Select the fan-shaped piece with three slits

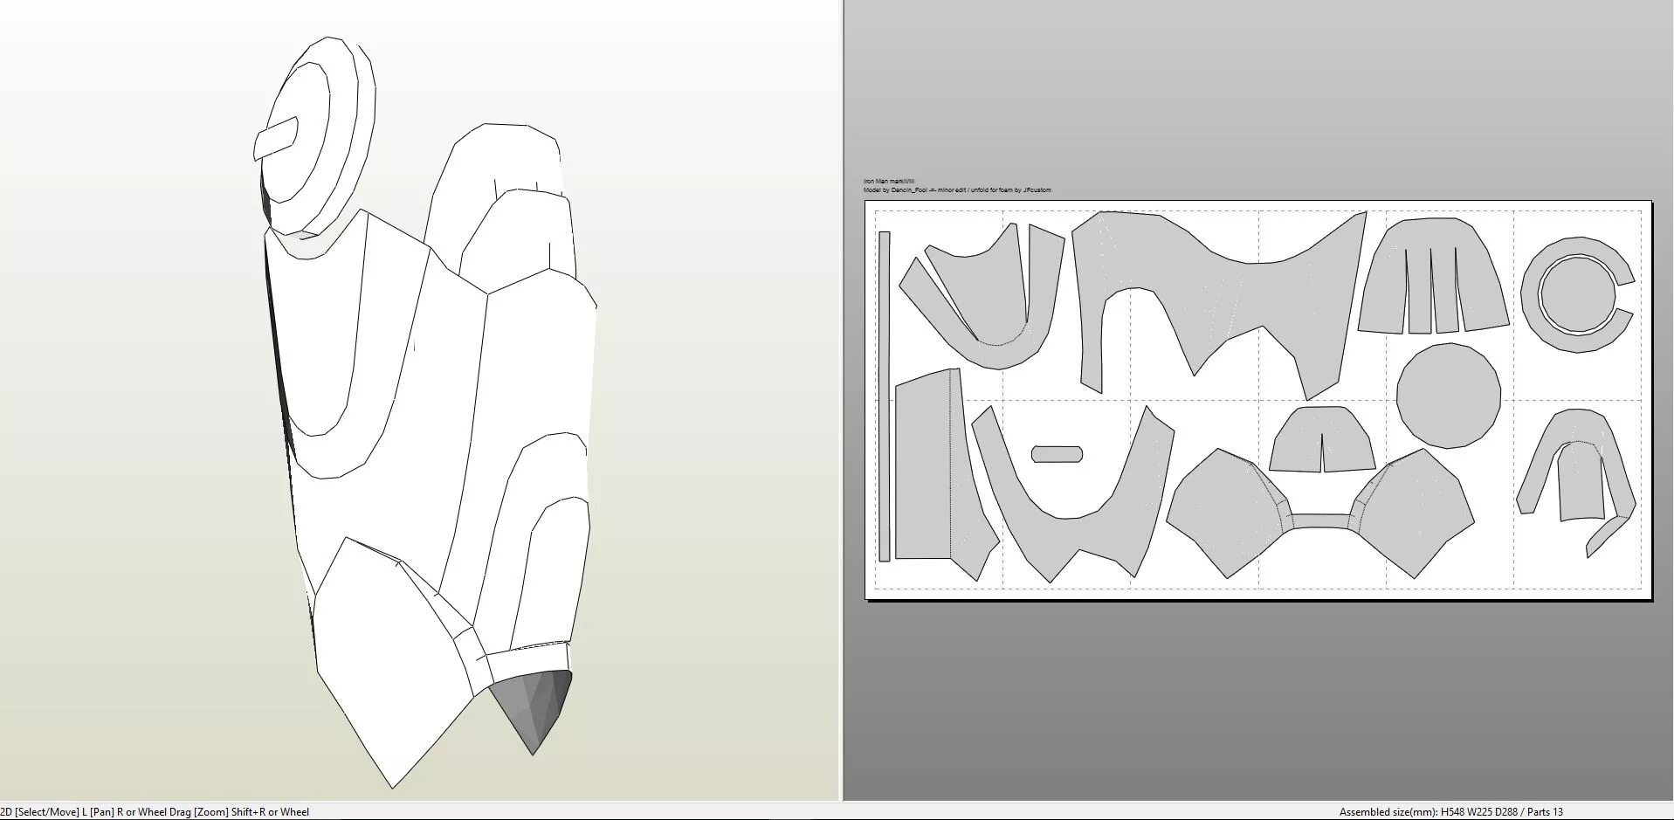coord(1433,276)
